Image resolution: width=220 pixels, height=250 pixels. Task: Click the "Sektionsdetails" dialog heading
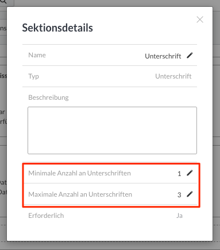tap(57, 28)
